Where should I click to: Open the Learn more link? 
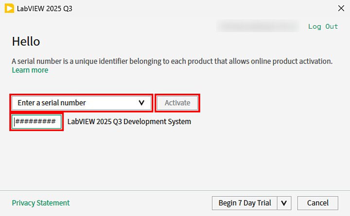click(30, 70)
